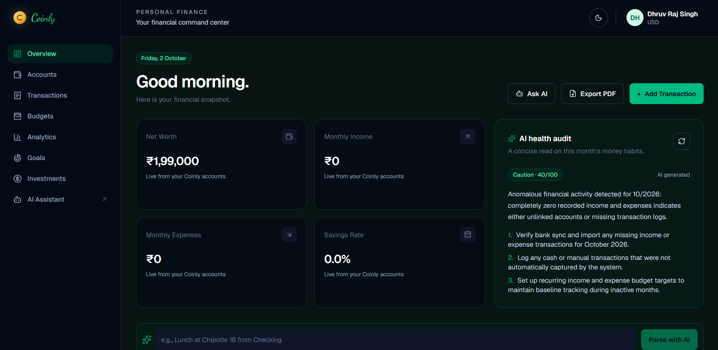718x350 pixels.
Task: Focus the Lunch at Chipotle input field
Action: click(x=395, y=340)
